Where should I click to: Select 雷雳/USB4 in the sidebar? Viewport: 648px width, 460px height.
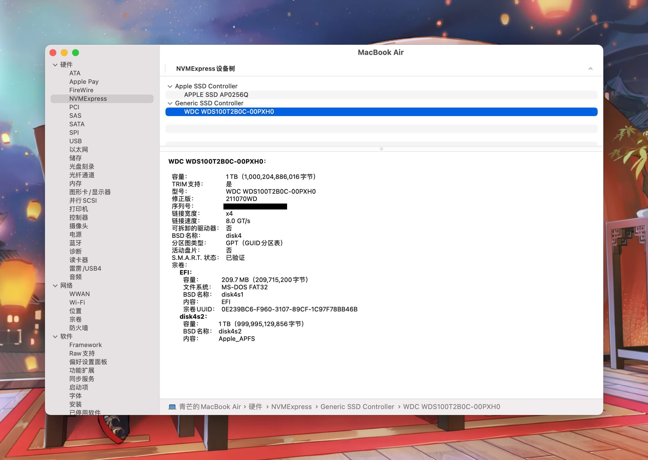[x=85, y=269]
